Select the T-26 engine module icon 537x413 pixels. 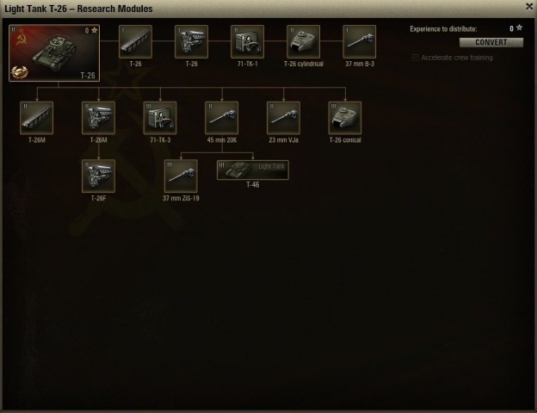click(191, 41)
